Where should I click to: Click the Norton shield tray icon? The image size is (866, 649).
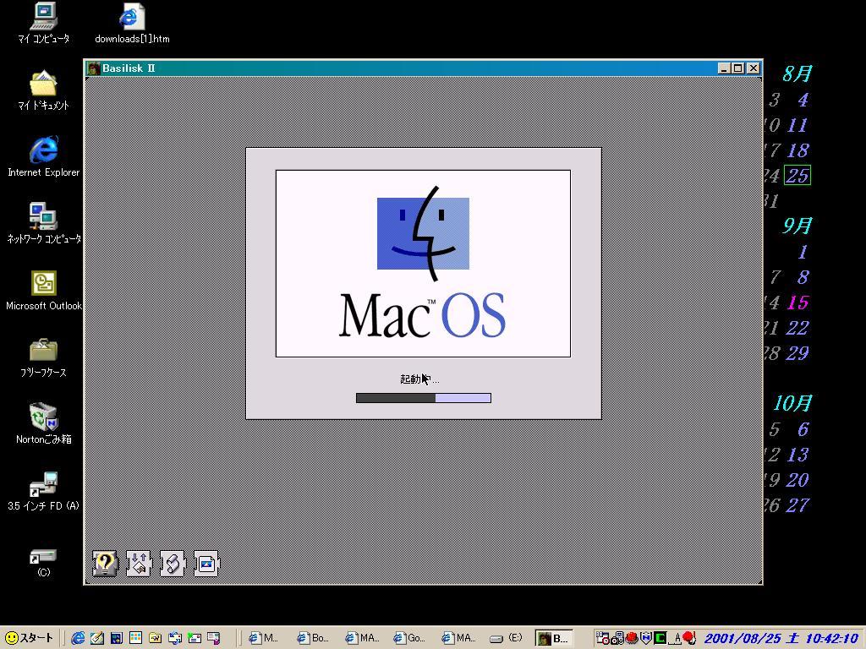click(645, 638)
